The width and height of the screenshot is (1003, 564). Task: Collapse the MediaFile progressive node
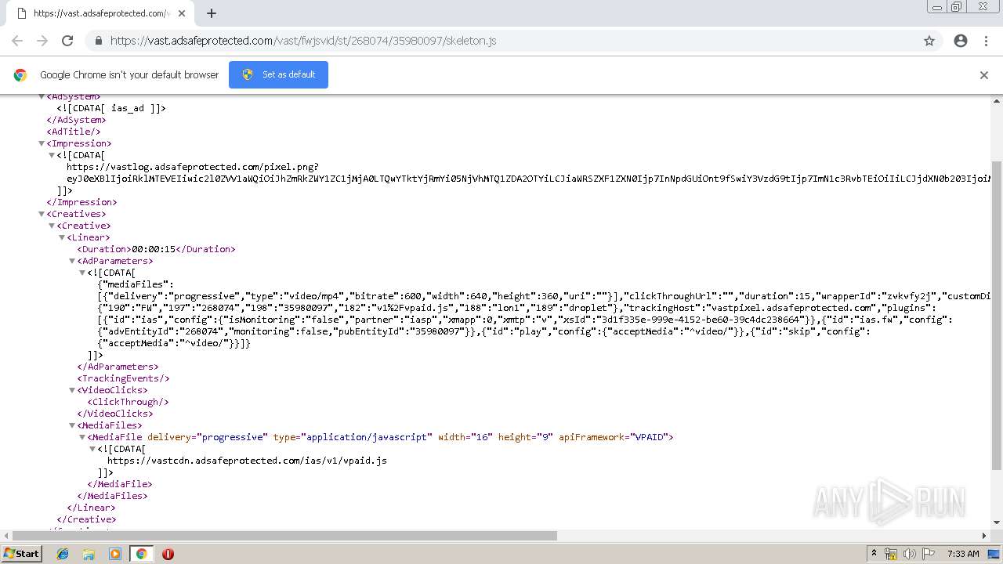click(x=82, y=437)
